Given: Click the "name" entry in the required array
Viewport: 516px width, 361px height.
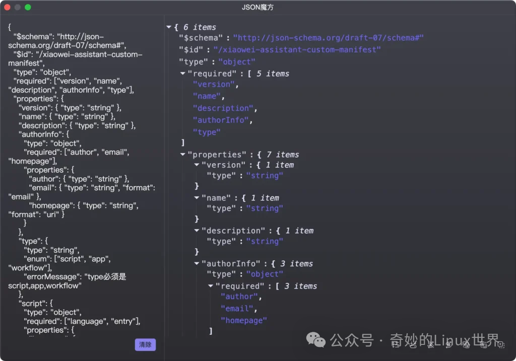Looking at the screenshot, I should (x=207, y=96).
